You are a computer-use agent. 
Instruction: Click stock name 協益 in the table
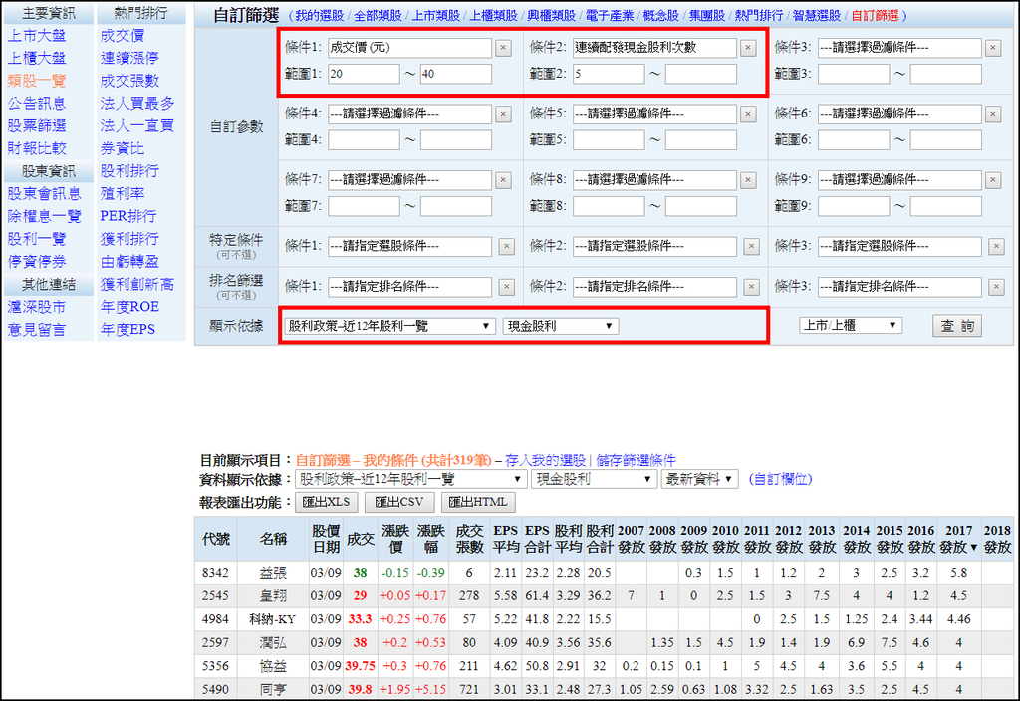click(x=273, y=666)
